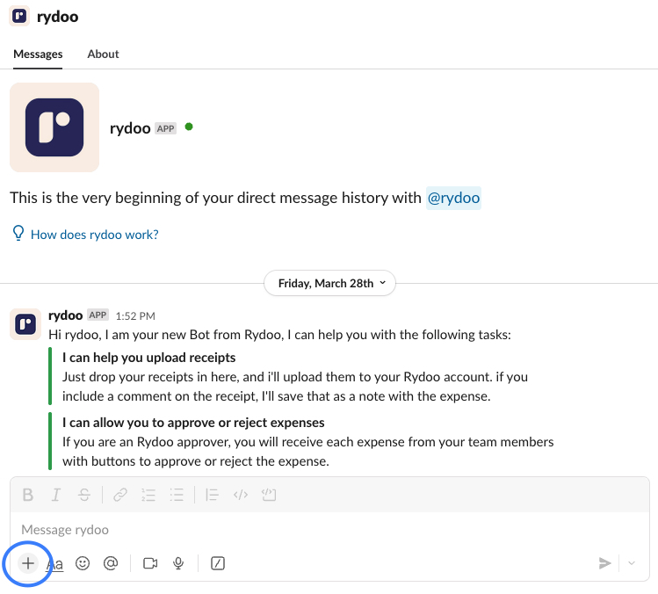Mention someone with @ icon

click(111, 563)
